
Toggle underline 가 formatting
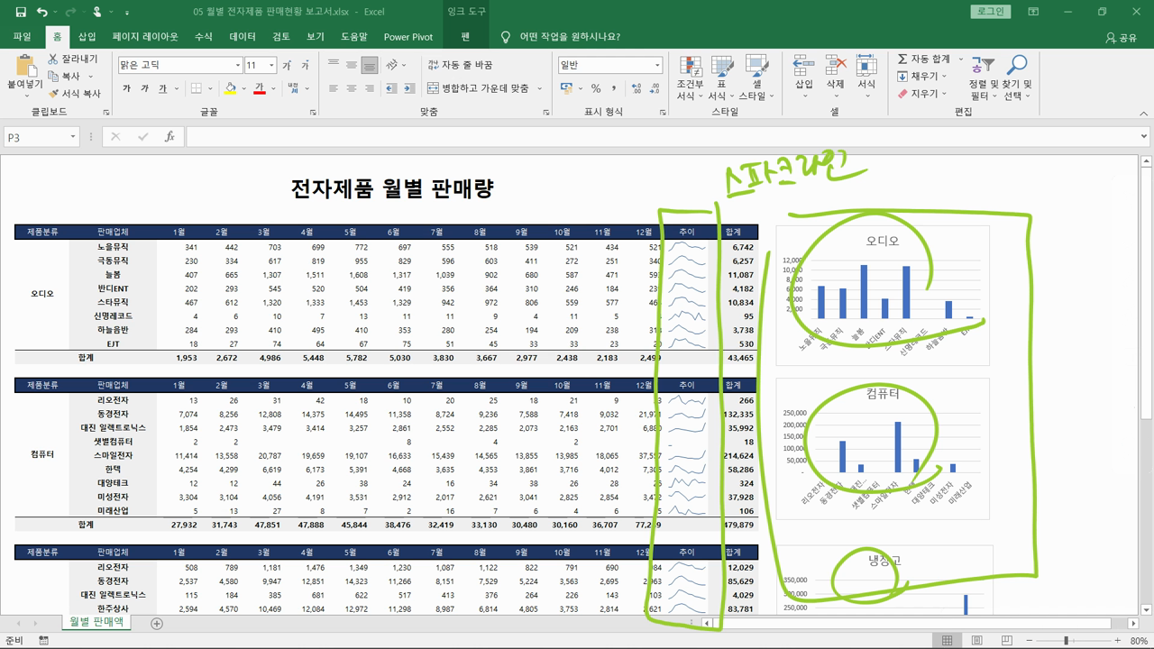click(163, 88)
